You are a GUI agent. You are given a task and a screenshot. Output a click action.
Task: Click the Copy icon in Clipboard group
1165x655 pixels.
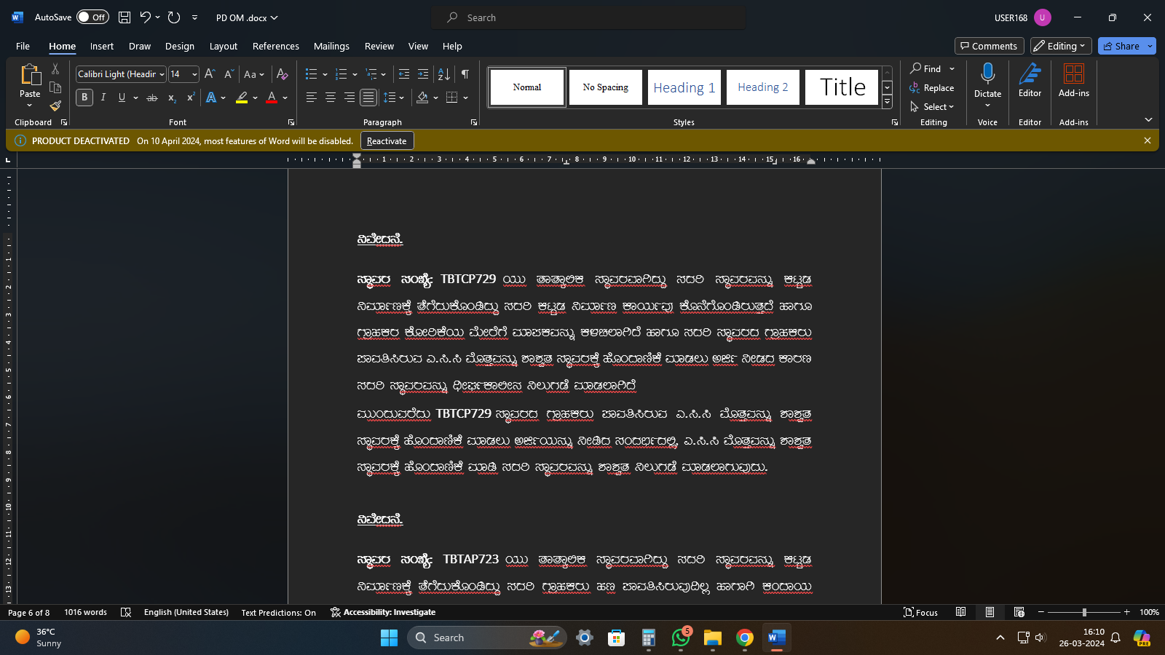(55, 87)
